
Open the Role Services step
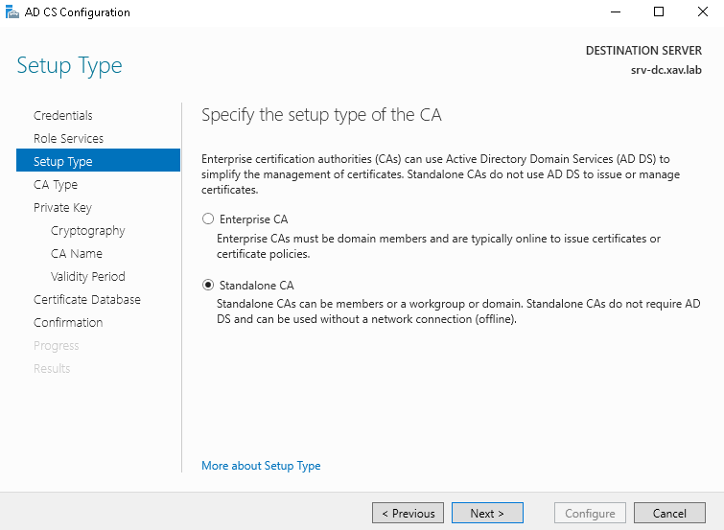[68, 139]
